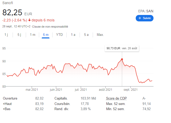Show the 1 a yearly range
Screen dimensions: 171x123
[x=73, y=35]
